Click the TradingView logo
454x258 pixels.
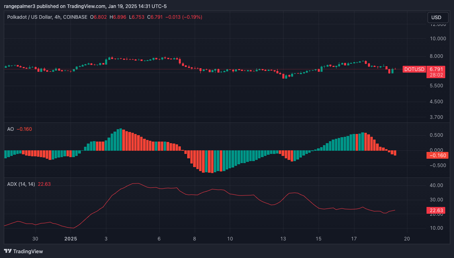point(23,251)
